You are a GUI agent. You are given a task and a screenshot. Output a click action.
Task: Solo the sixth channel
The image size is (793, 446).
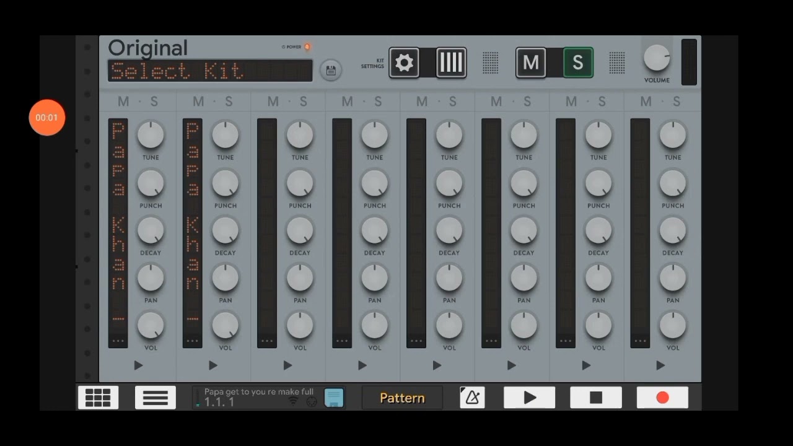pos(527,102)
